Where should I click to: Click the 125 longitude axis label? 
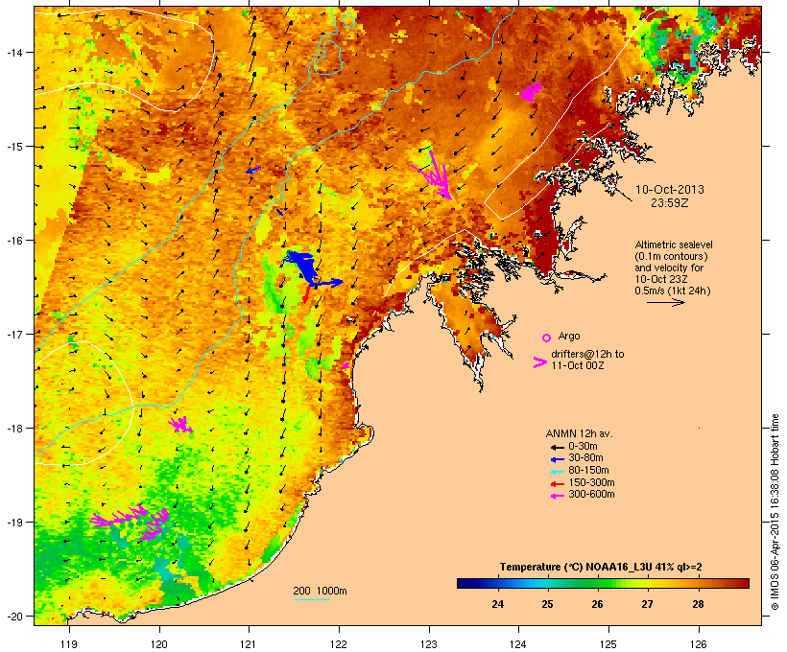pos(608,644)
